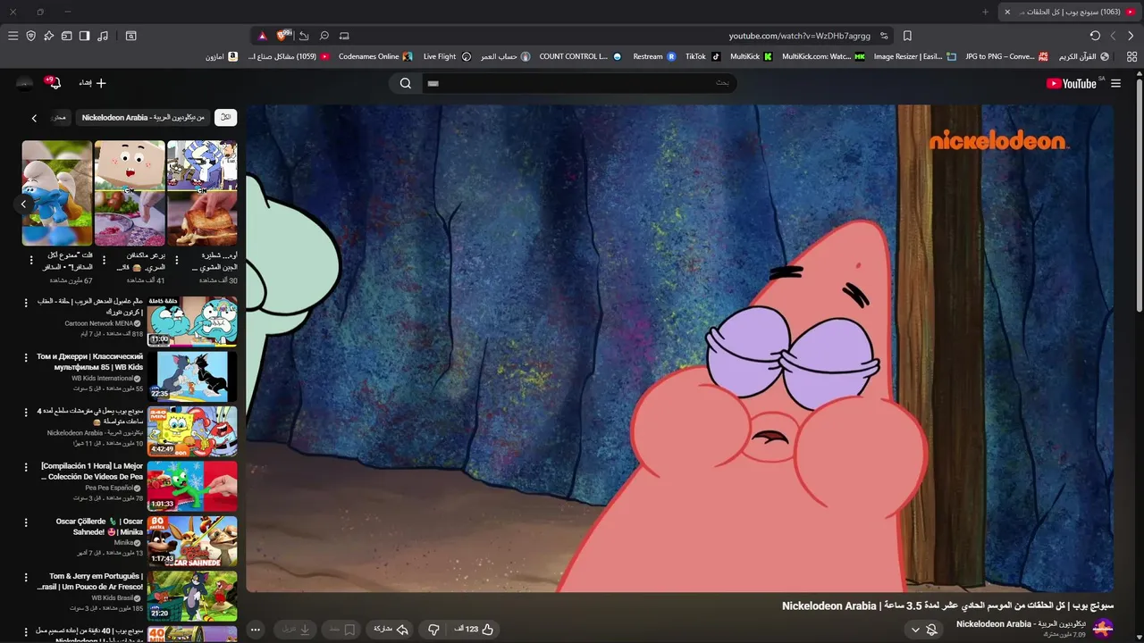
Task: Click the Create plus button
Action: (x=90, y=83)
